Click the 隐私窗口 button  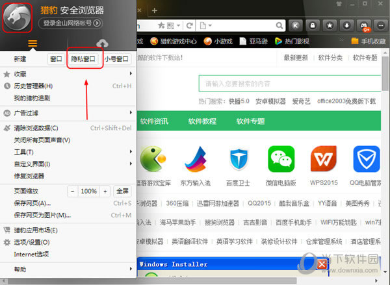(x=83, y=59)
